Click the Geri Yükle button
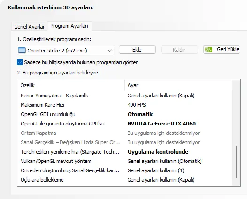 coord(222,50)
